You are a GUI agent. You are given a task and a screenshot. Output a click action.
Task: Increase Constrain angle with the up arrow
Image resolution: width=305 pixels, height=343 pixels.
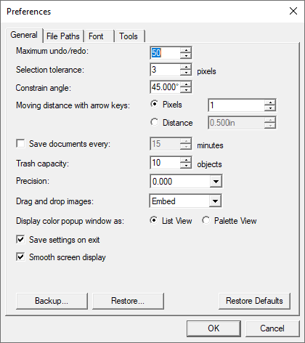186,84
